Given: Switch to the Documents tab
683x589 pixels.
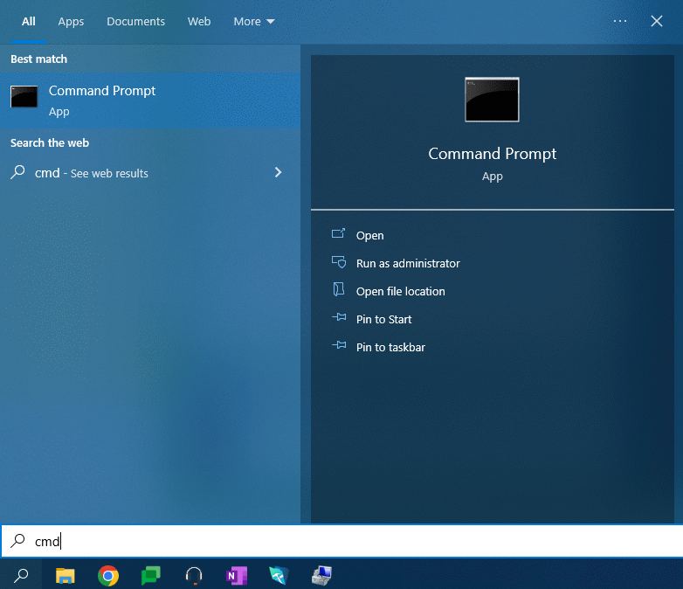Looking at the screenshot, I should point(136,21).
